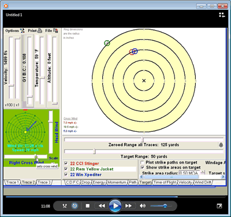
Task: Click the G1 B.C. slider thumb
Action: point(29,96)
